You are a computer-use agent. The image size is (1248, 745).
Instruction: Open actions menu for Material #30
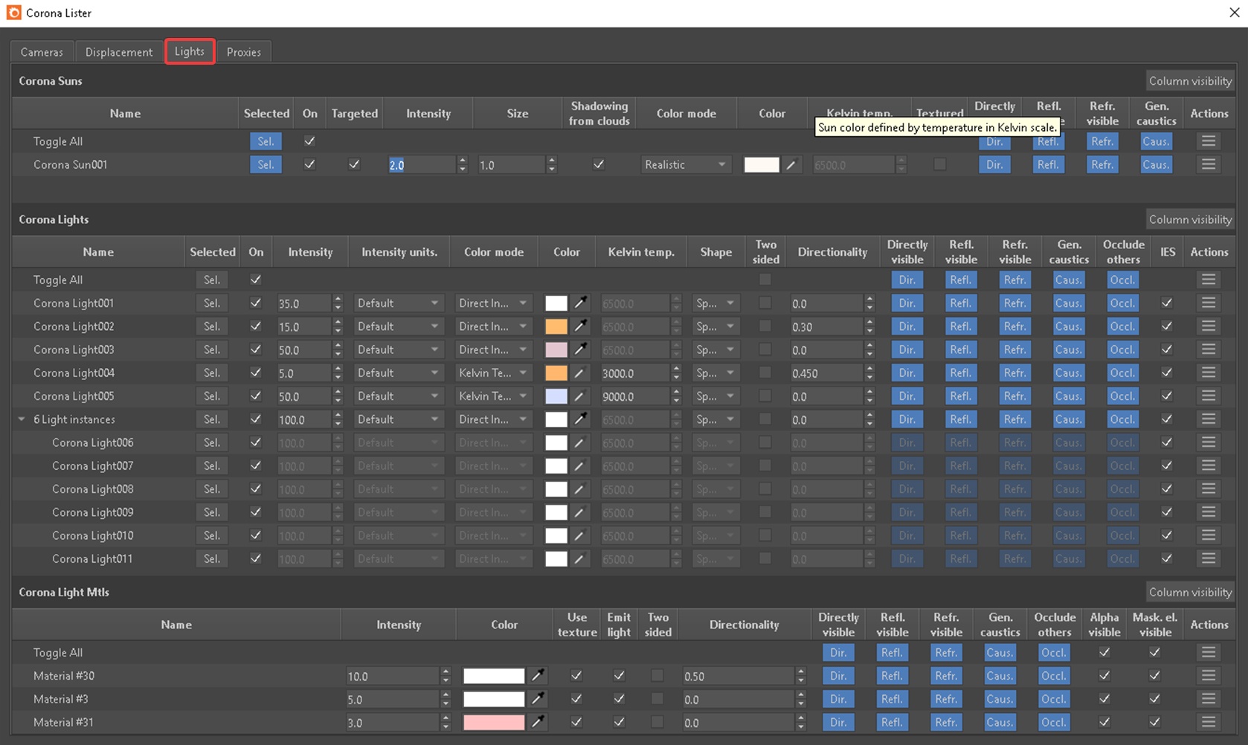tap(1209, 676)
